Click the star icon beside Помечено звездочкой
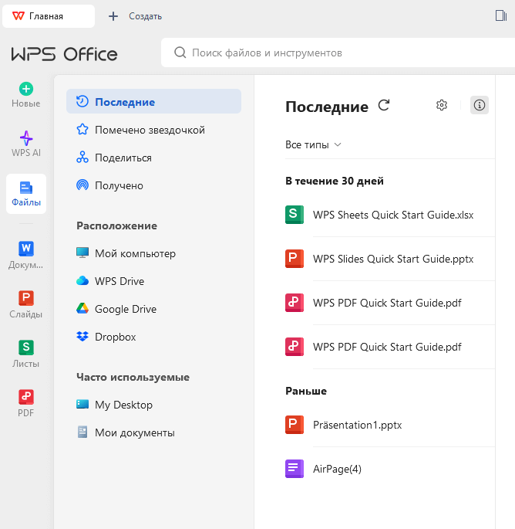 82,129
